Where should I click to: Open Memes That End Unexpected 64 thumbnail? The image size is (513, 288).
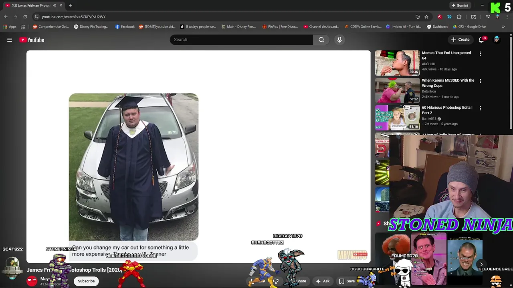click(x=397, y=63)
